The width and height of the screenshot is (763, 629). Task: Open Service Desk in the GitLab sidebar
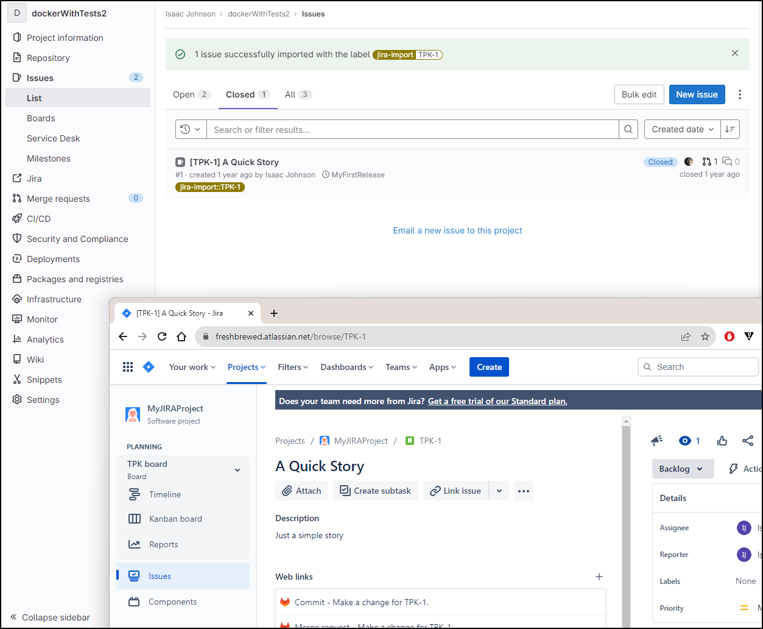(x=77, y=138)
